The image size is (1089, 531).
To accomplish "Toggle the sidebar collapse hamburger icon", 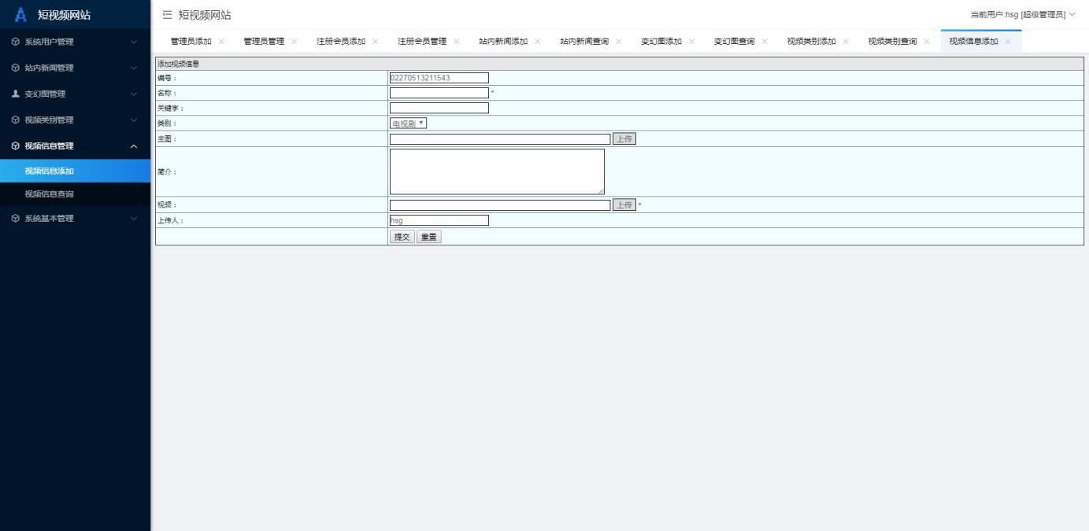I will tap(167, 15).
